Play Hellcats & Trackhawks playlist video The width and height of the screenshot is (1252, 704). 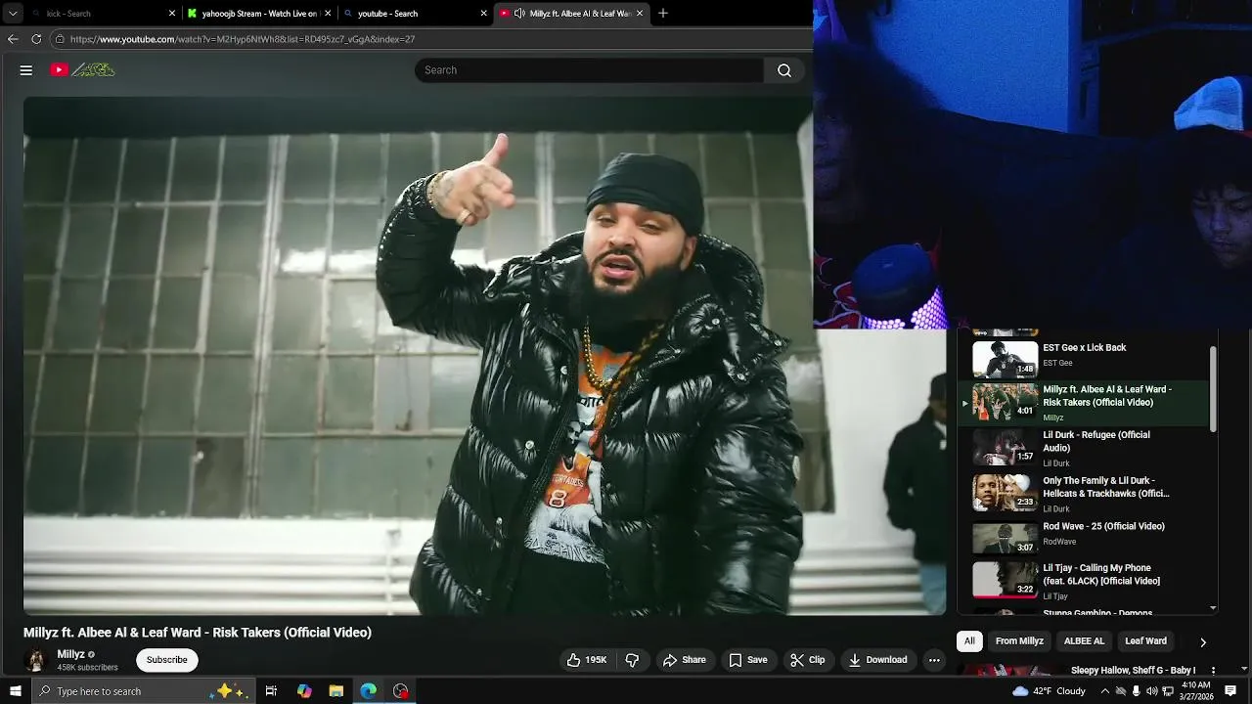(x=1086, y=494)
